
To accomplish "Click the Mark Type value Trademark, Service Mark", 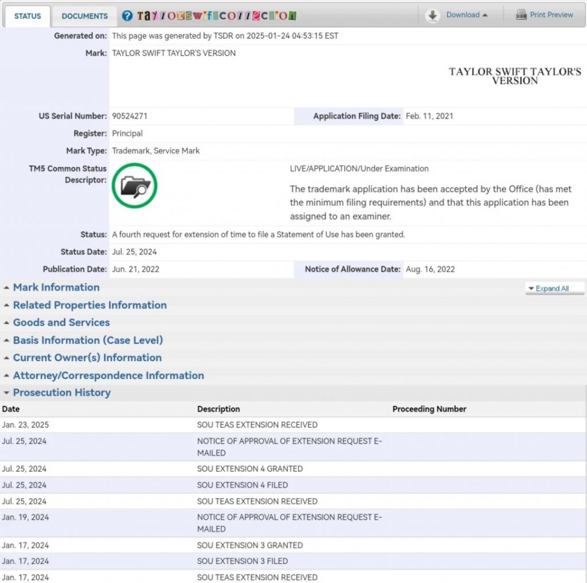I will (156, 151).
